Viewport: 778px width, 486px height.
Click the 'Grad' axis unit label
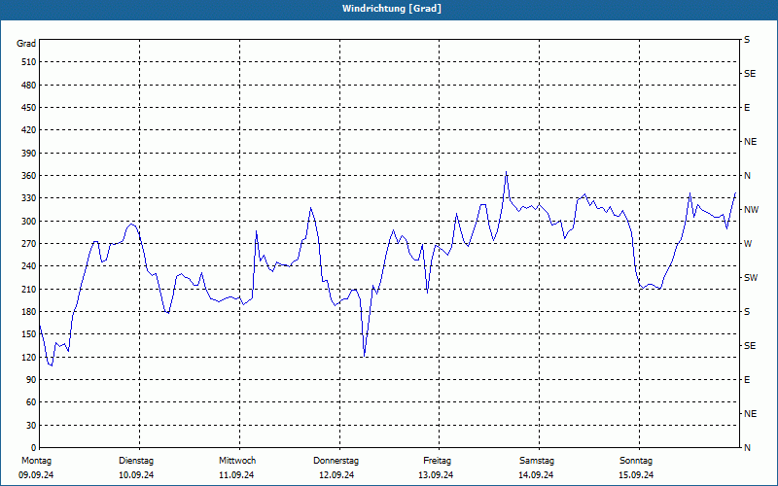point(26,44)
